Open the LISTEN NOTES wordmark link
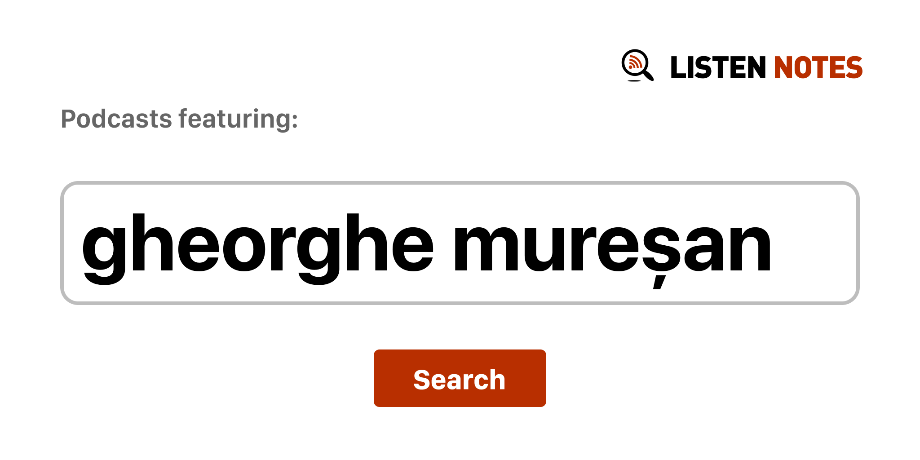The image size is (920, 460). click(x=766, y=67)
